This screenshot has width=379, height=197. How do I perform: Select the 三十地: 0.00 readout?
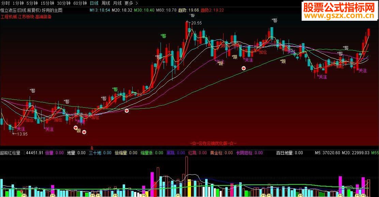[x=100, y=153]
